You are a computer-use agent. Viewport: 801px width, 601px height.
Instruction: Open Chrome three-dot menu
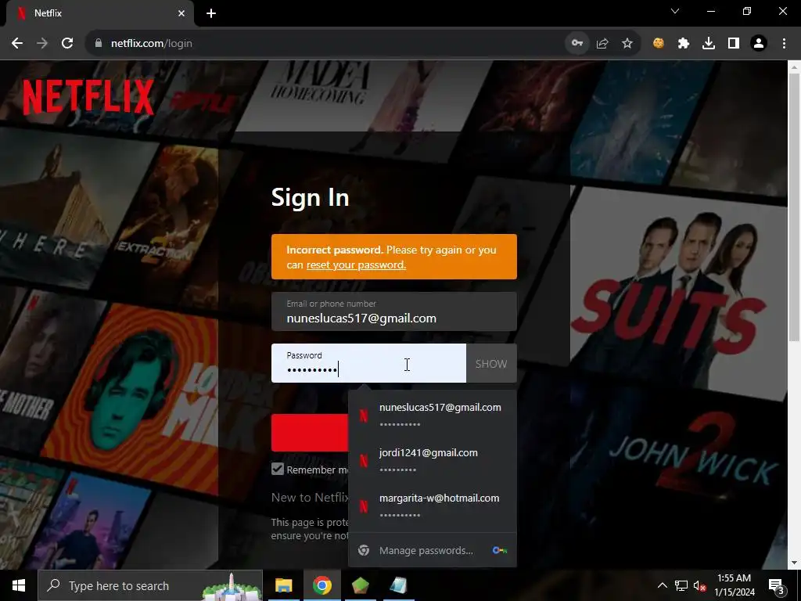[x=784, y=44]
